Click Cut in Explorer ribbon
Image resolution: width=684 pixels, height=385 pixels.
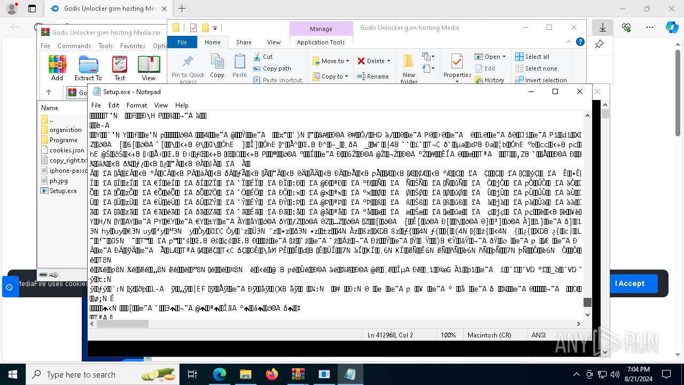tap(263, 57)
